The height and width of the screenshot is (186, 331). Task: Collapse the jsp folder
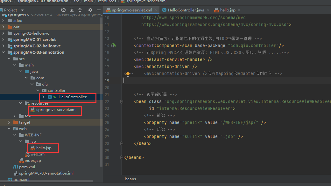coord(20,141)
